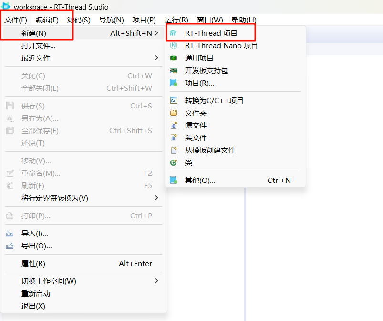This screenshot has width=383, height=321.
Task: Choose 退出(X) to quit the application
Action: [84, 306]
